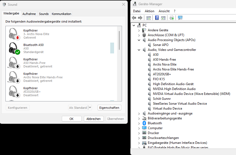Click the speaker icon beside FIIO K15

pyautogui.click(x=149, y=79)
